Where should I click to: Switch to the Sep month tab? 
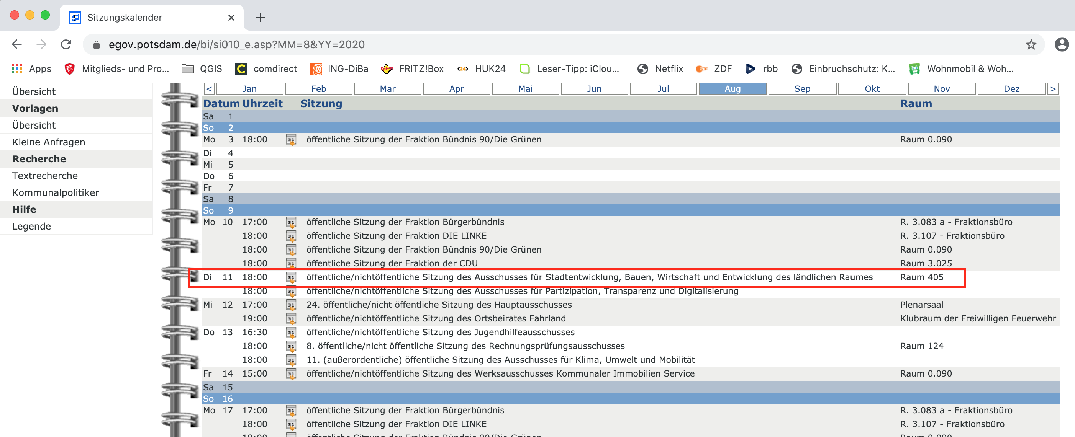point(802,89)
